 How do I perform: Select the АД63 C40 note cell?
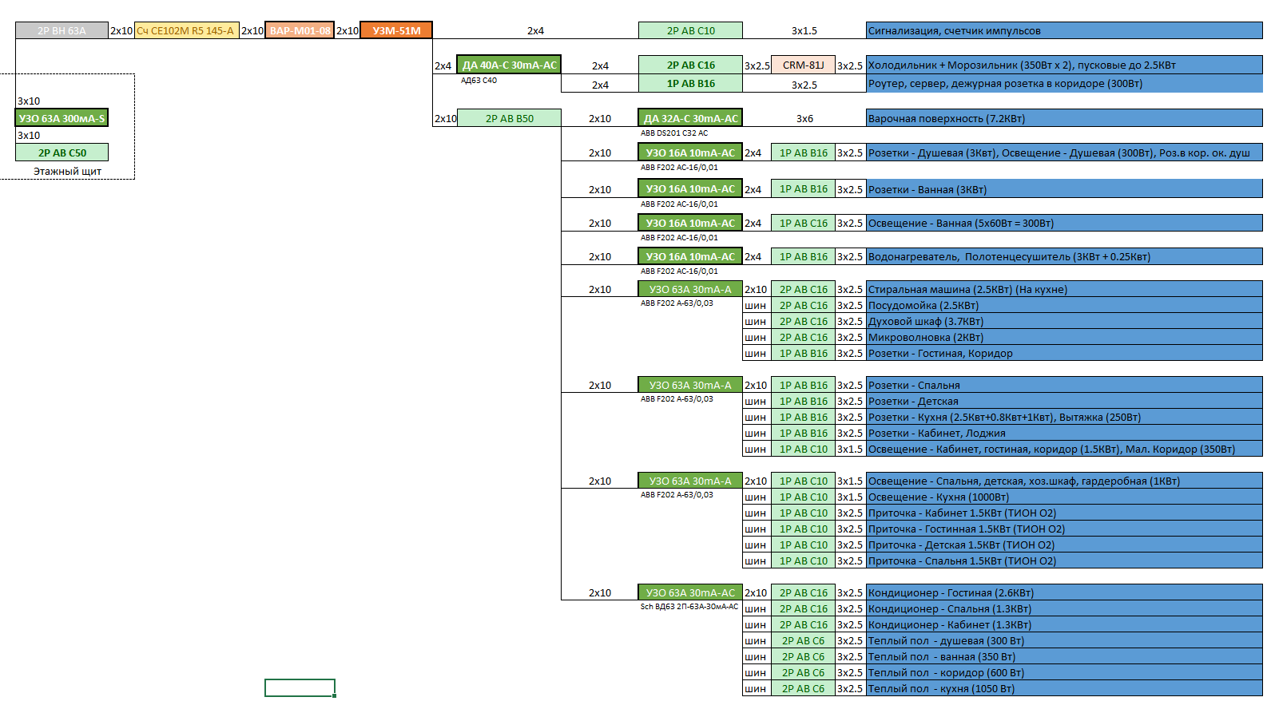pyautogui.click(x=479, y=80)
